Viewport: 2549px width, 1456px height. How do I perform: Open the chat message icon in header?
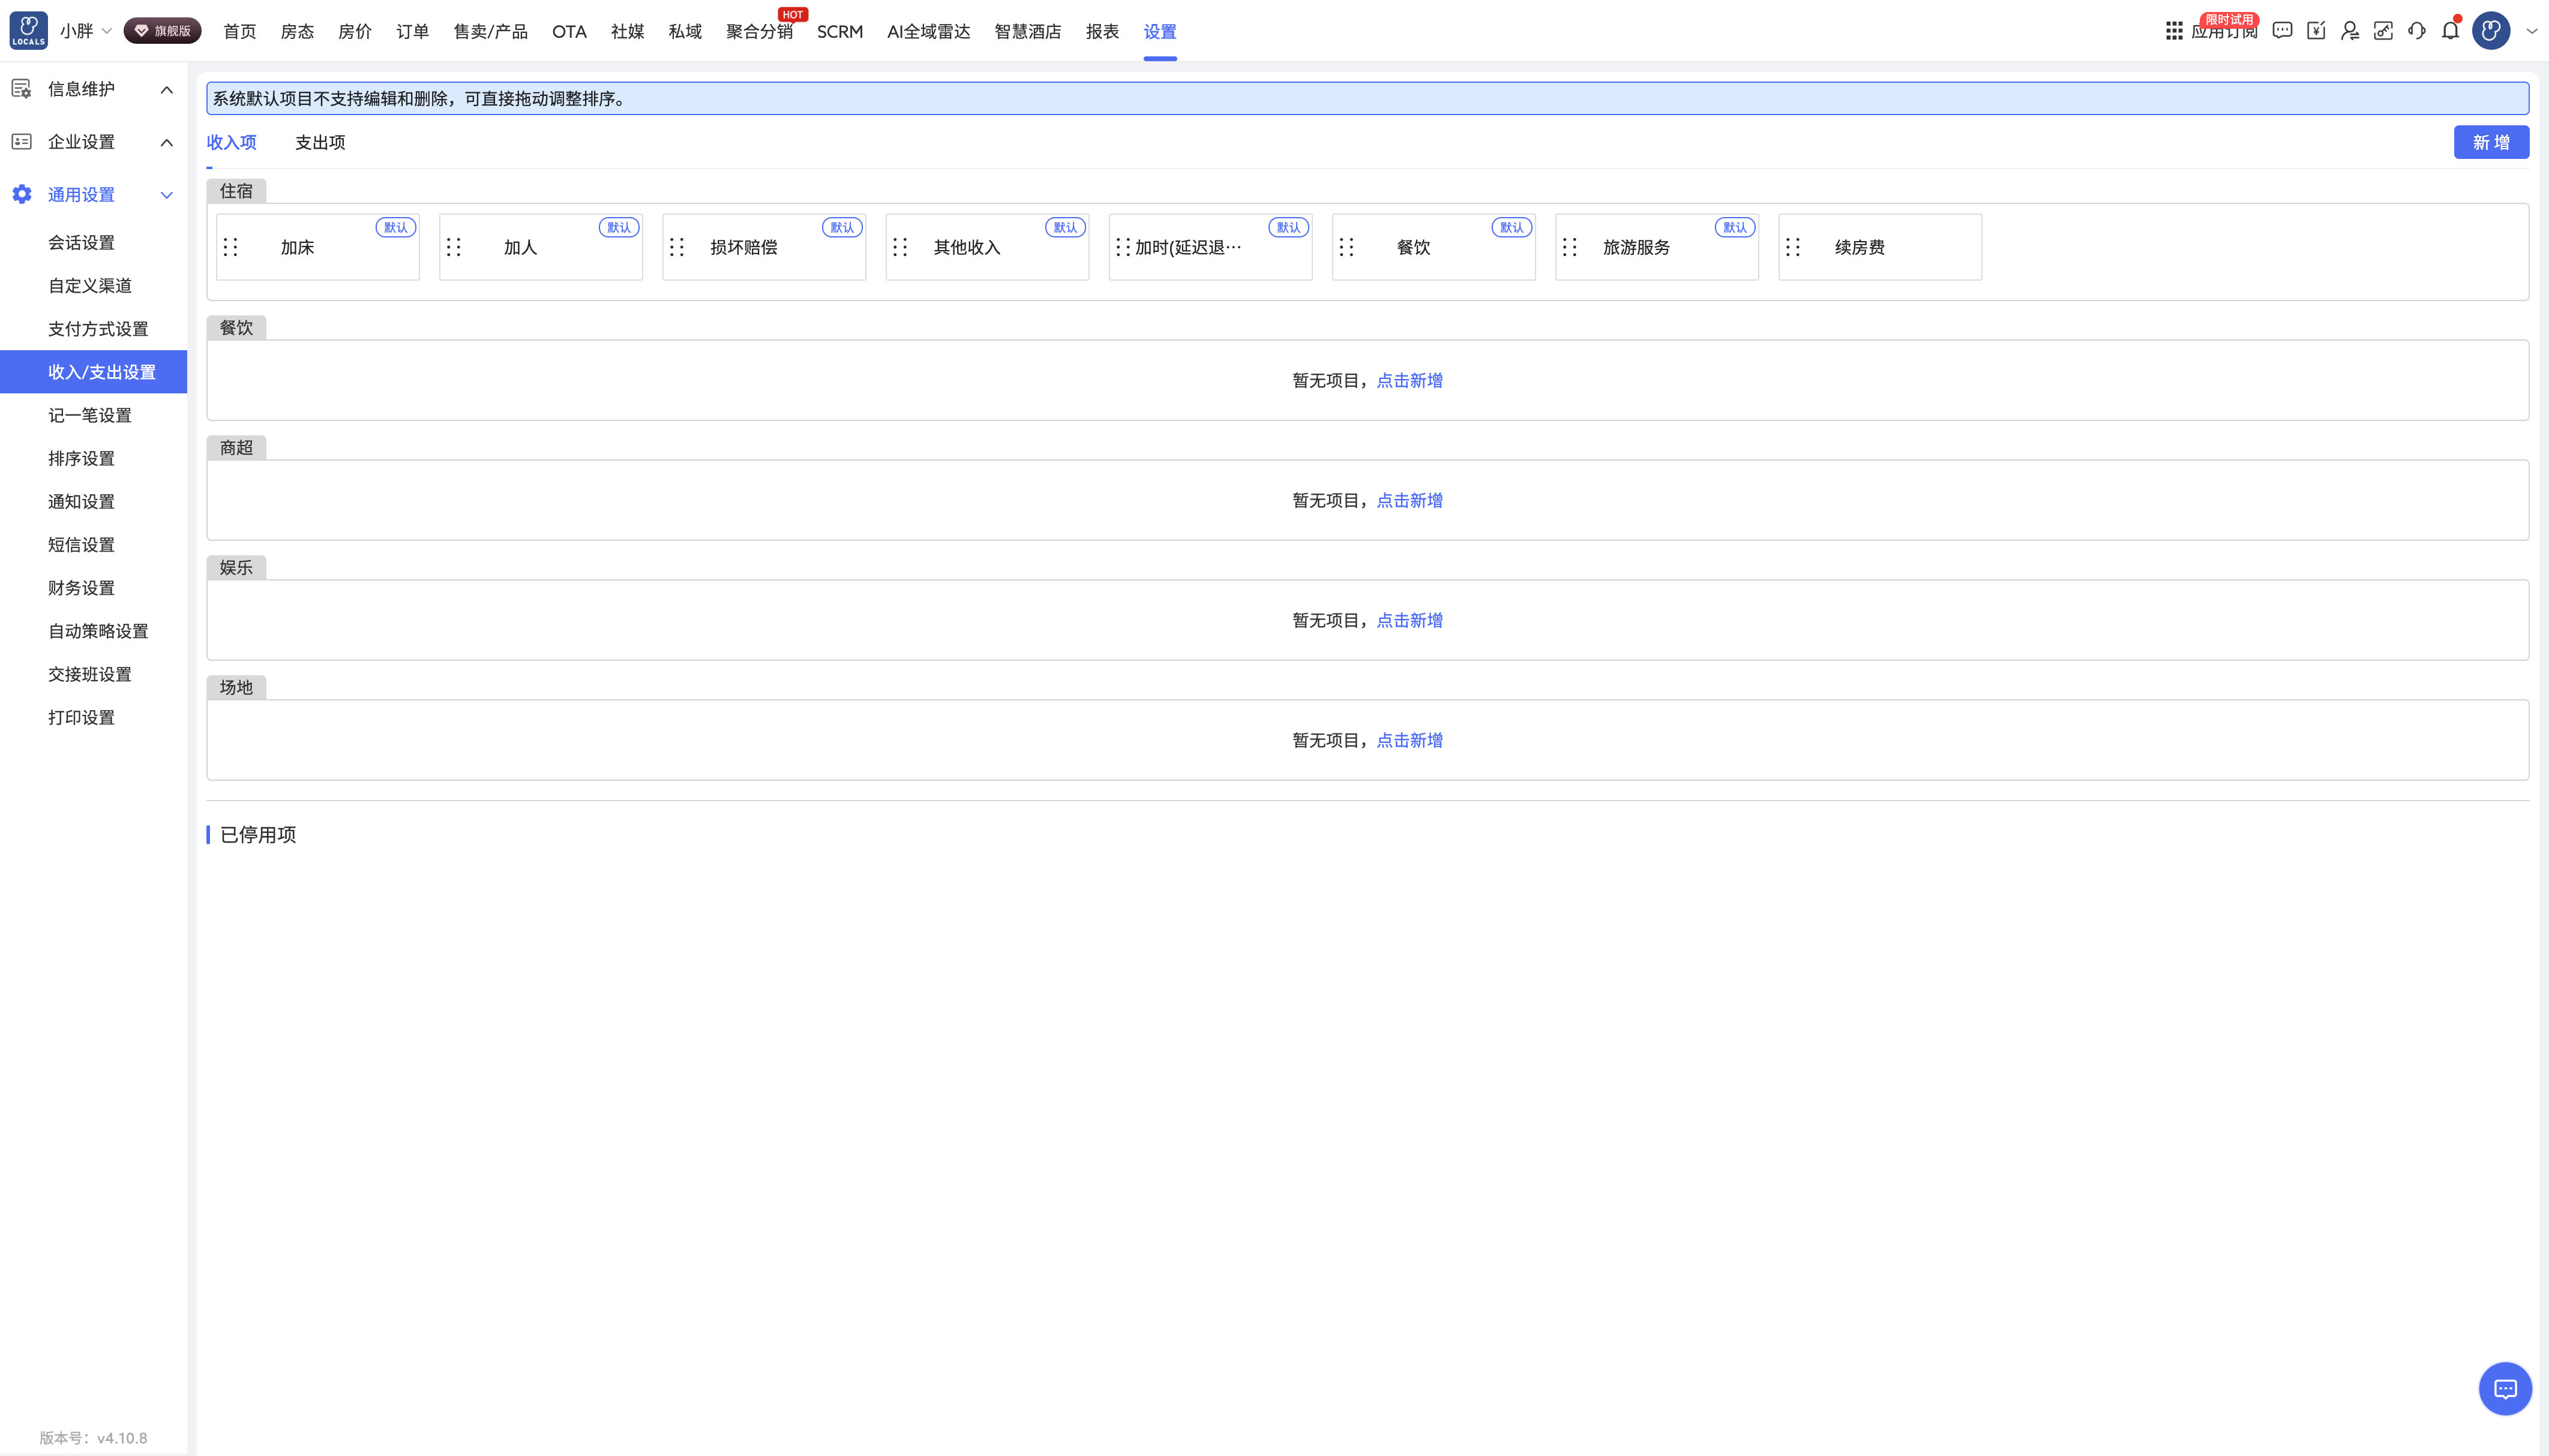click(x=2282, y=31)
